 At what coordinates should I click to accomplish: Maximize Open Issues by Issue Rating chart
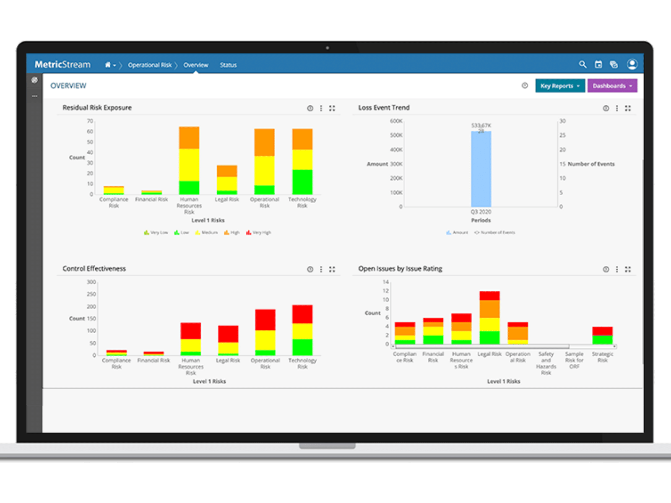[628, 269]
